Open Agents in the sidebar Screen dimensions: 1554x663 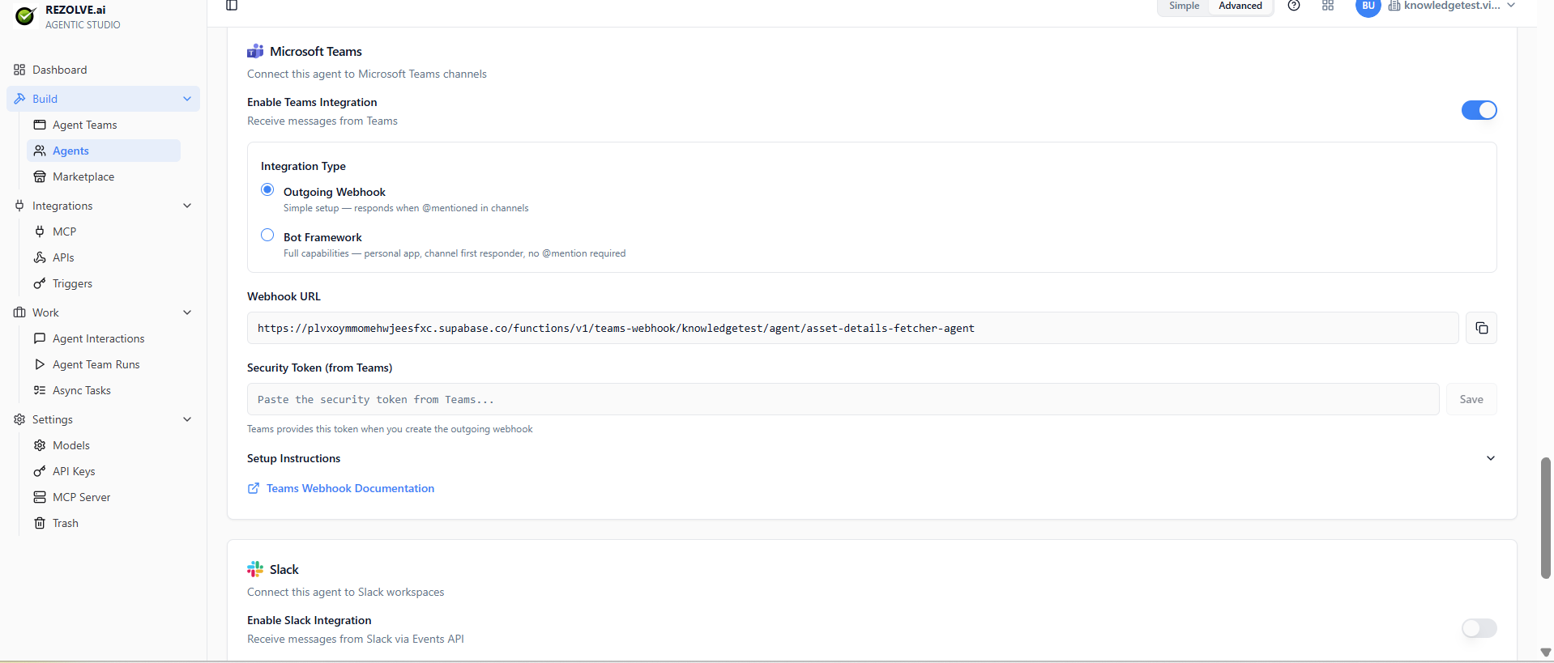tap(104, 151)
